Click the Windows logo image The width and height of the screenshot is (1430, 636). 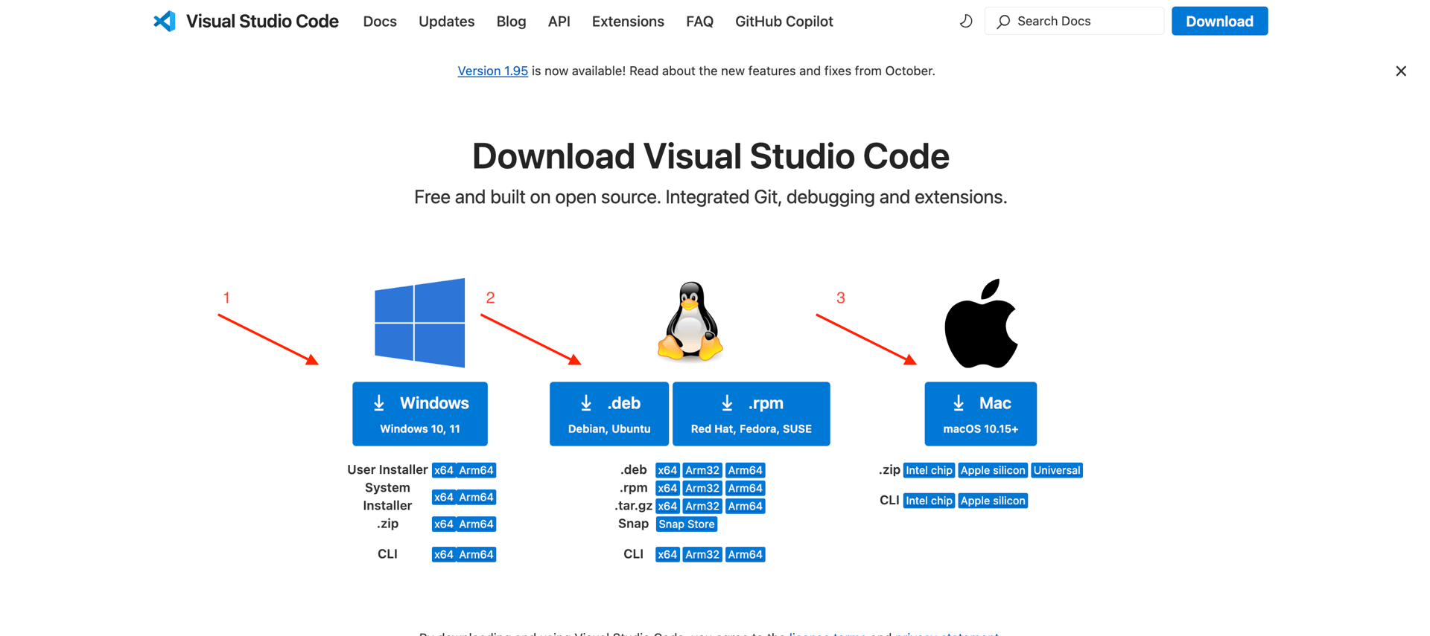[x=420, y=323]
